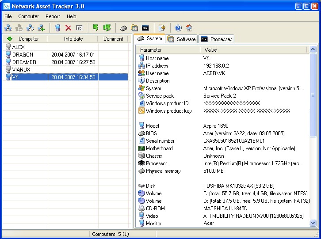Click the scrollbar down arrow in System panel
Image resolution: width=321 pixels, height=239 pixels.
click(x=313, y=223)
